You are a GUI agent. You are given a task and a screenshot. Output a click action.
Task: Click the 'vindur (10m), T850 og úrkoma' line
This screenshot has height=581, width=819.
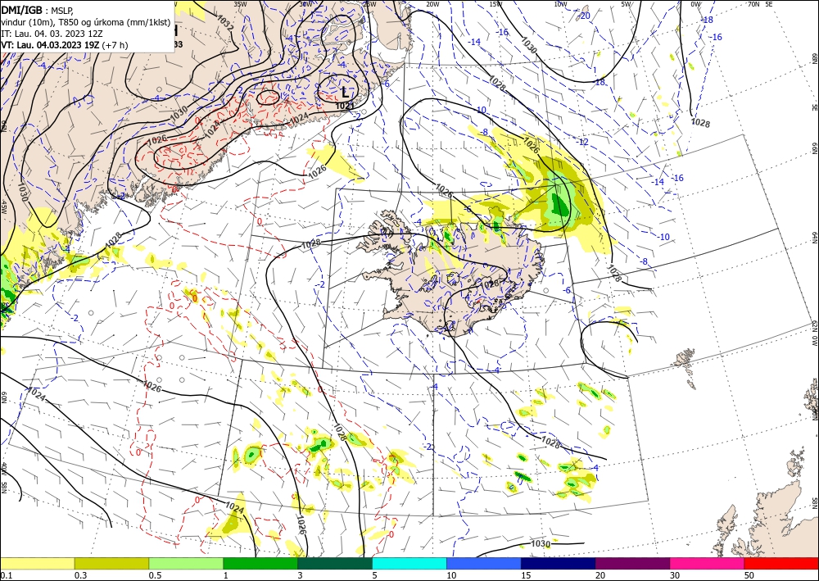86,21
